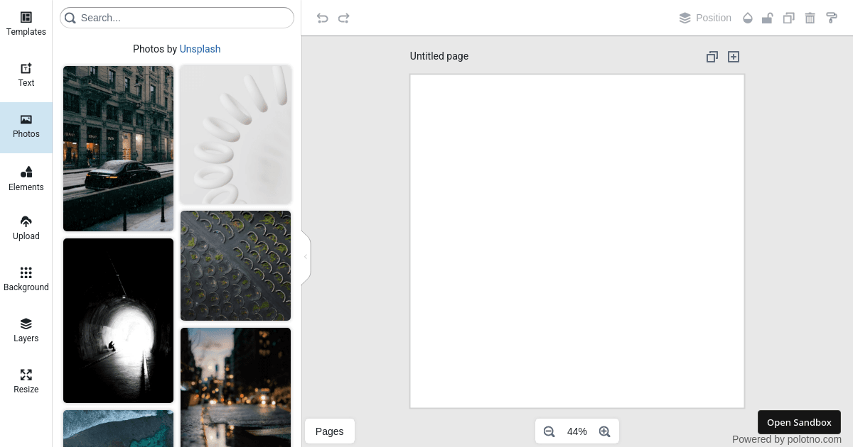The width and height of the screenshot is (853, 447).
Task: Click the blank white canvas page
Action: point(577,241)
